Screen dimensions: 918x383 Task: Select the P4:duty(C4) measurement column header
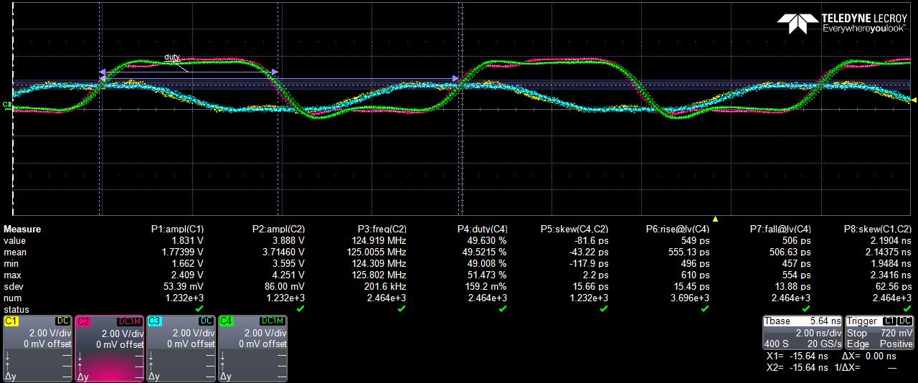coord(482,230)
